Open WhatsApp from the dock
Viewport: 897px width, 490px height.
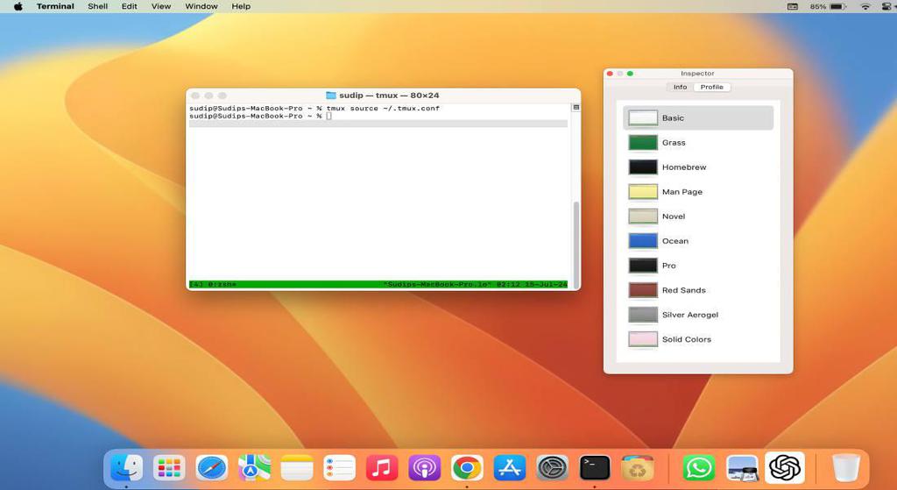[698, 467]
